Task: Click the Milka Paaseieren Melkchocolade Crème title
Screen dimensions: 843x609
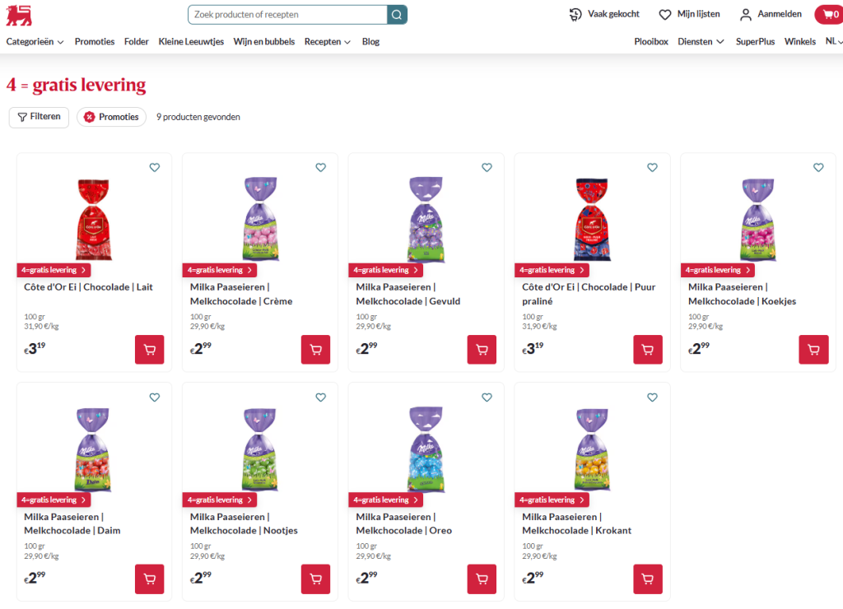Action: click(241, 294)
